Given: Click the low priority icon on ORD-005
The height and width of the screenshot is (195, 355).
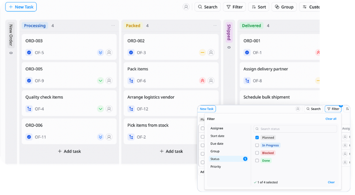Looking at the screenshot, I should click(x=100, y=81).
